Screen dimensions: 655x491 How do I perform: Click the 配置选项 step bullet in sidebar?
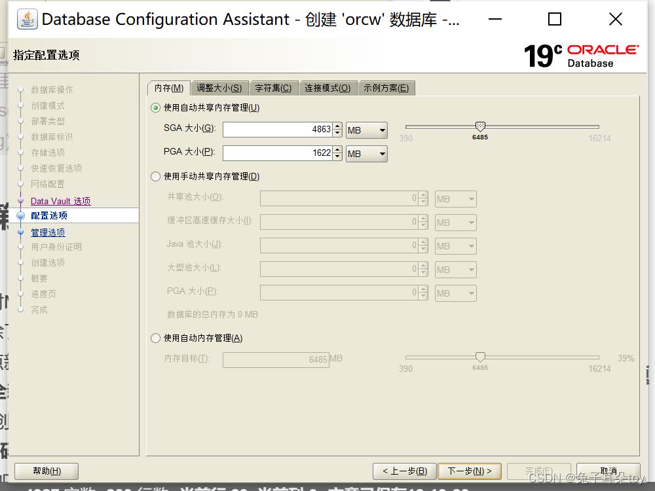click(20, 215)
